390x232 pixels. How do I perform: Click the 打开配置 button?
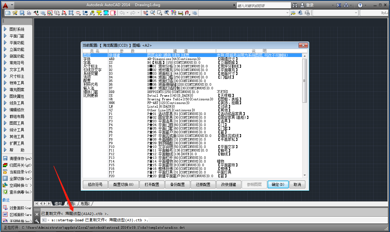(x=152, y=184)
